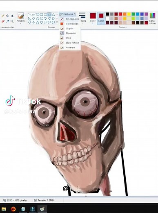Choose the rounded rectangle shape
The height and width of the screenshot is (213, 158).
(x=45, y=14)
